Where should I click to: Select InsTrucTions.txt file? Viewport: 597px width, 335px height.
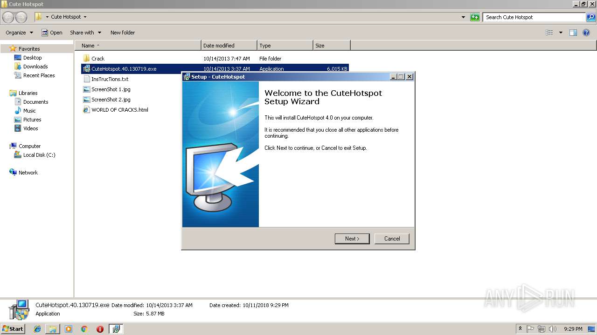(x=110, y=79)
